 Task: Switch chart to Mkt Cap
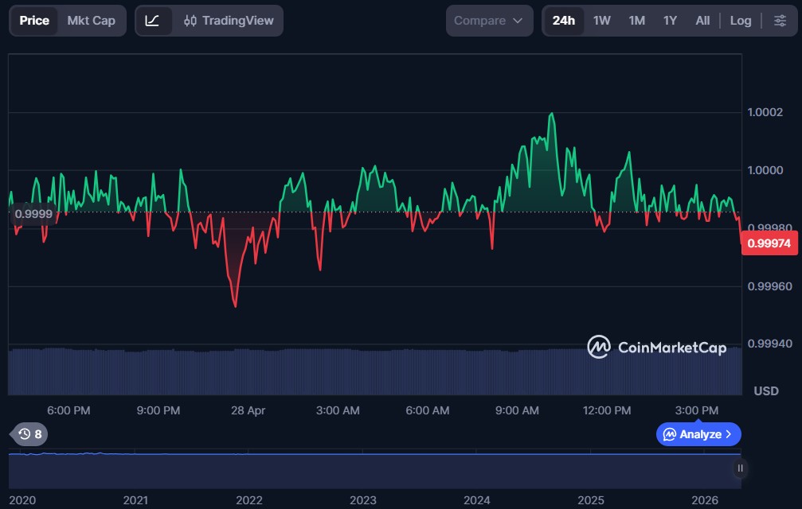pos(91,21)
